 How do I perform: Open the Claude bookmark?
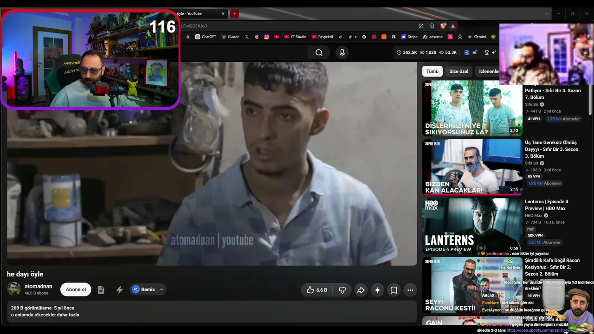pos(231,37)
